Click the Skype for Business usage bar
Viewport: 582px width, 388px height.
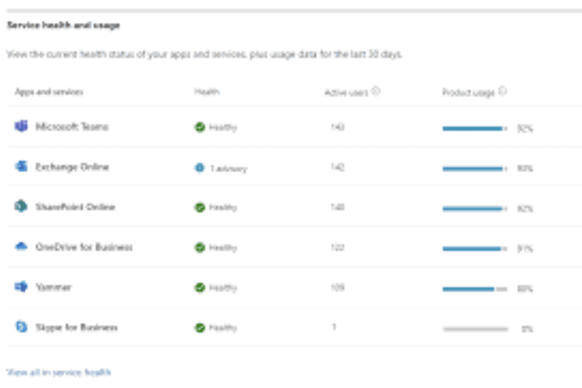475,329
